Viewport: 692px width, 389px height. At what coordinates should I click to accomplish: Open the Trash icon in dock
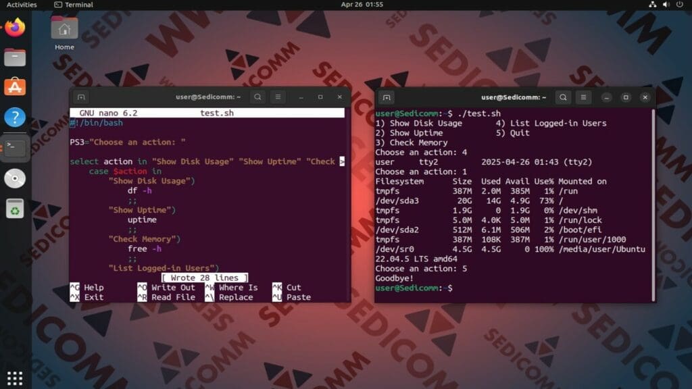(15, 209)
